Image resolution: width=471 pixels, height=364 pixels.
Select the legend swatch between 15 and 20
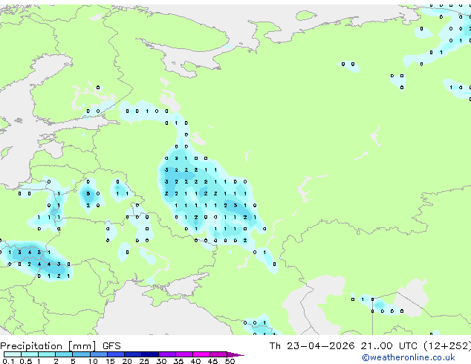click(115, 354)
